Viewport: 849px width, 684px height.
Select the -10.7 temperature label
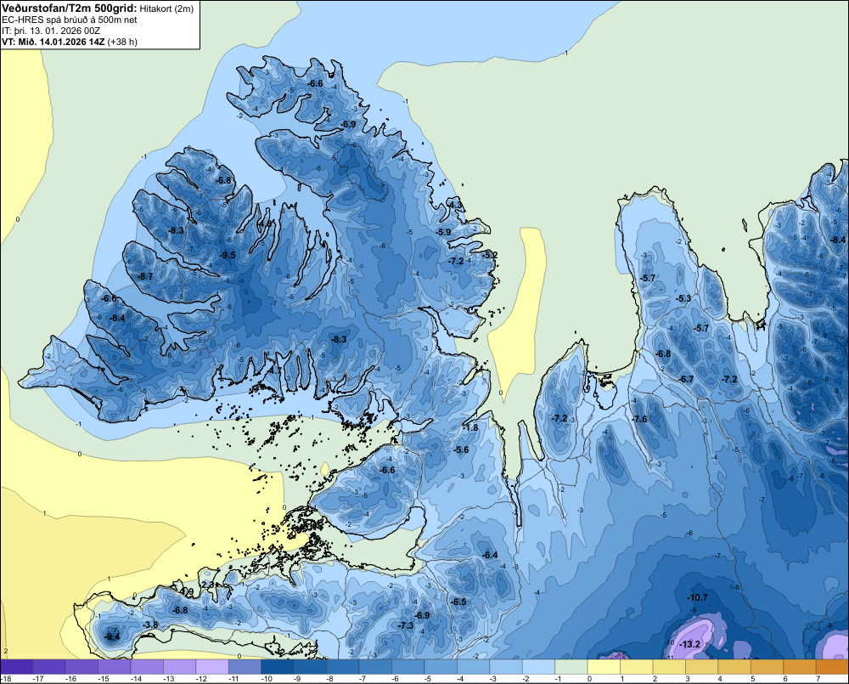coord(697,597)
